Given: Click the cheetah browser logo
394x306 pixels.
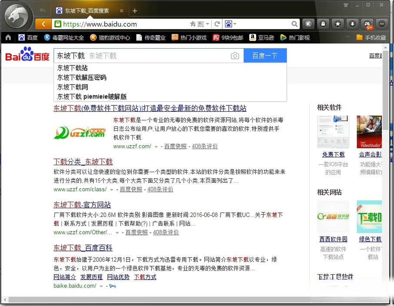Looking at the screenshot, I should pos(17,17).
